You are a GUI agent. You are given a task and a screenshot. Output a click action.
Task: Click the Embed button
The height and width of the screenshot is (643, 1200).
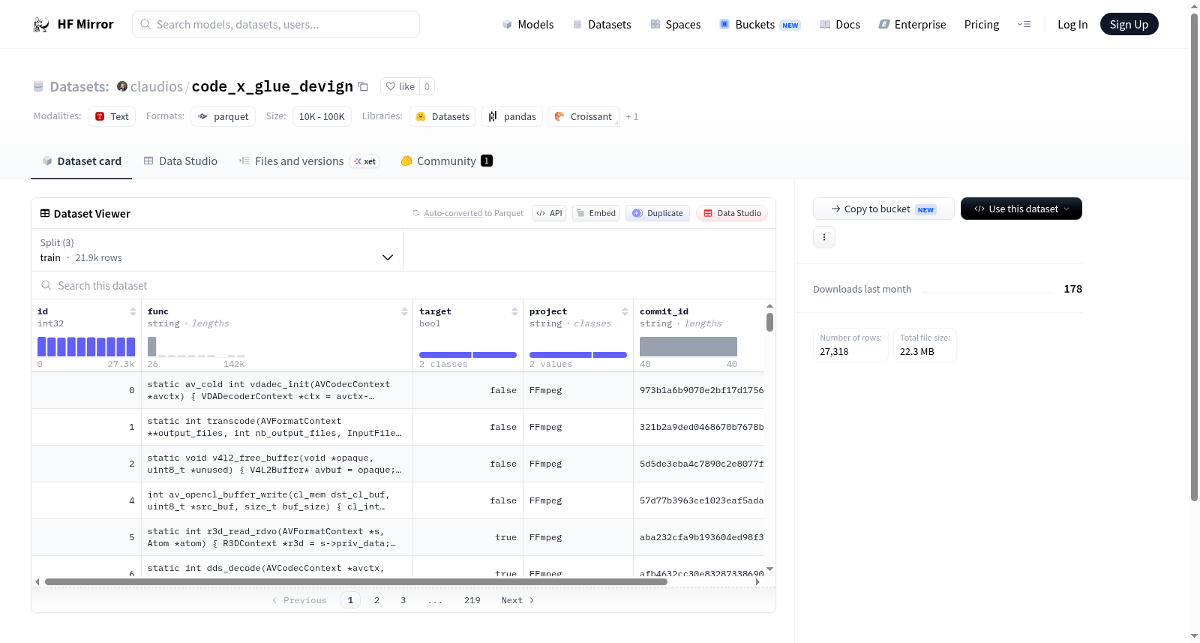595,213
